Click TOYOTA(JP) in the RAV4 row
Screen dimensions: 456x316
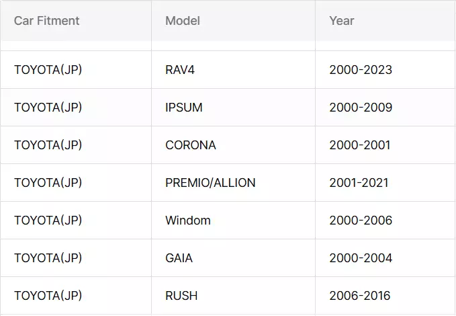coord(48,70)
